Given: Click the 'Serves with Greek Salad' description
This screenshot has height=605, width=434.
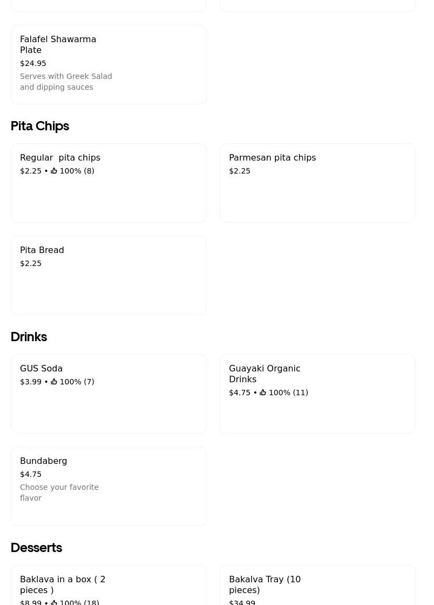Looking at the screenshot, I should click(x=66, y=82).
